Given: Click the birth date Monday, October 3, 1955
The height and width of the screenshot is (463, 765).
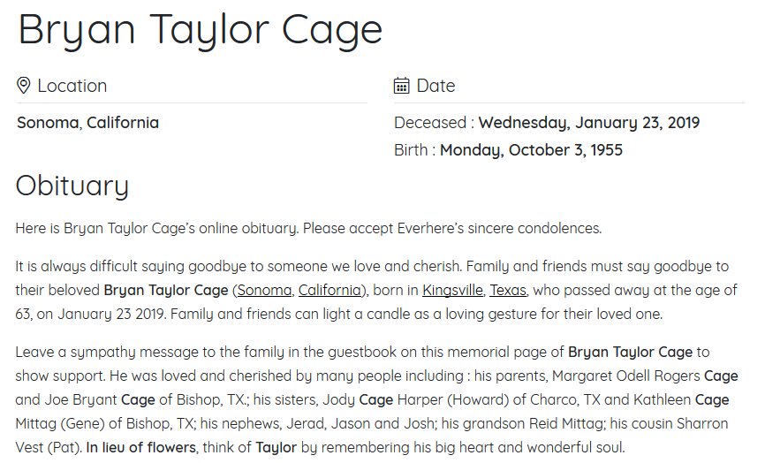Looking at the screenshot, I should tap(531, 150).
